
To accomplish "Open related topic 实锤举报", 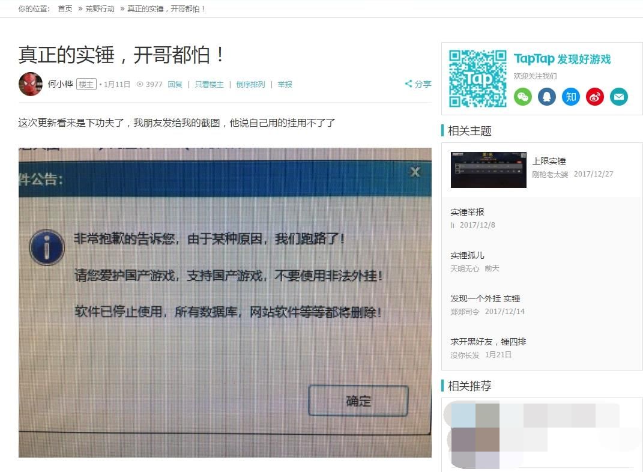I will (x=467, y=212).
